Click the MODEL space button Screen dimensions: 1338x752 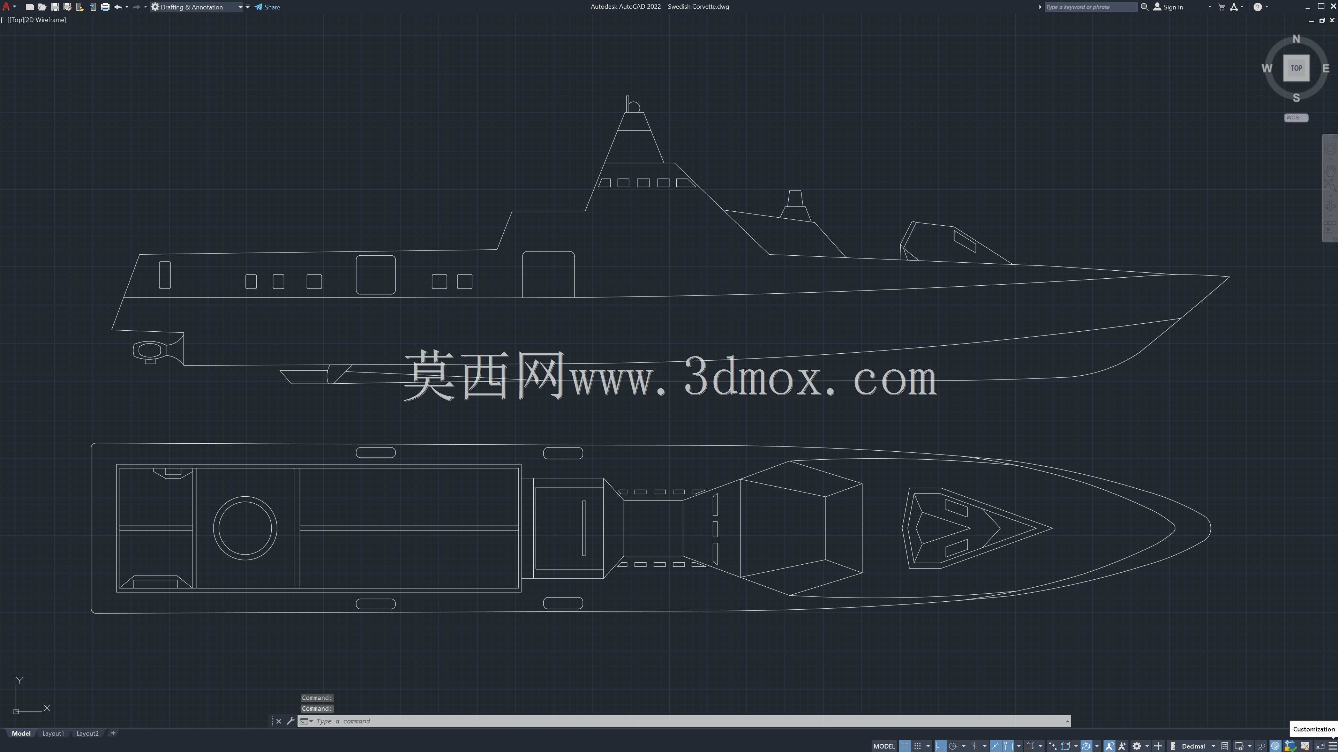point(884,746)
